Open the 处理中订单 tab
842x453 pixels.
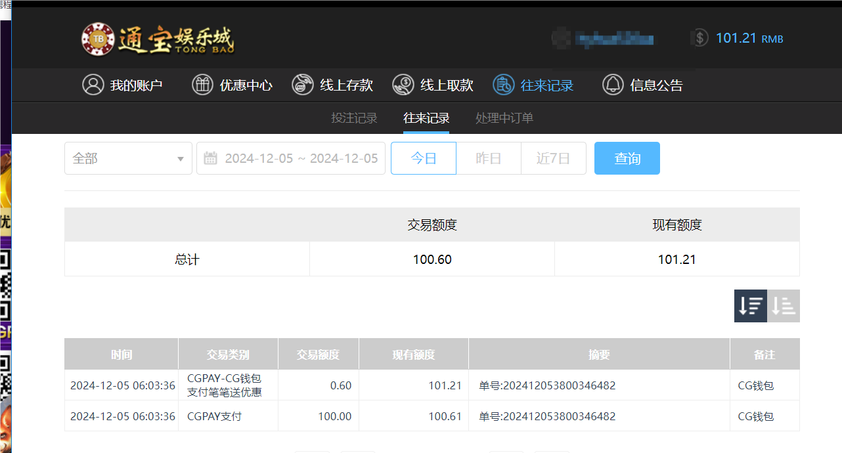pos(504,118)
